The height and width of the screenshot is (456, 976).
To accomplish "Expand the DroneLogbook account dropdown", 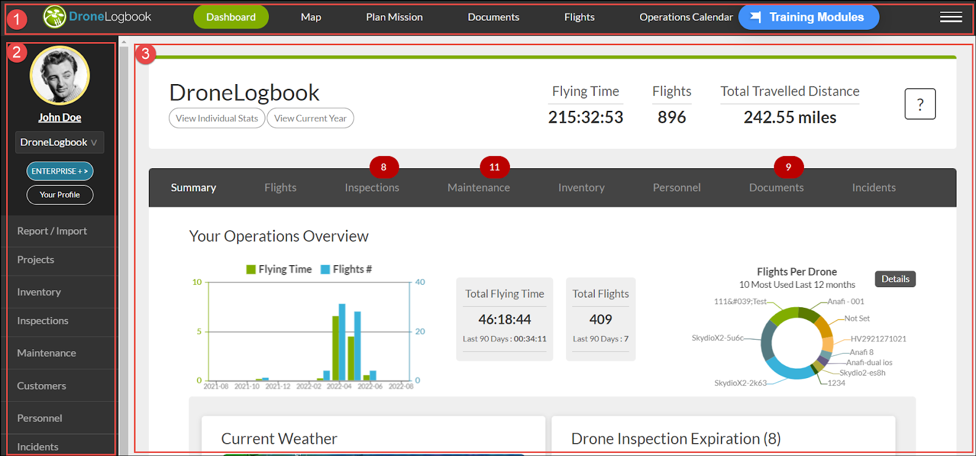I will [60, 142].
